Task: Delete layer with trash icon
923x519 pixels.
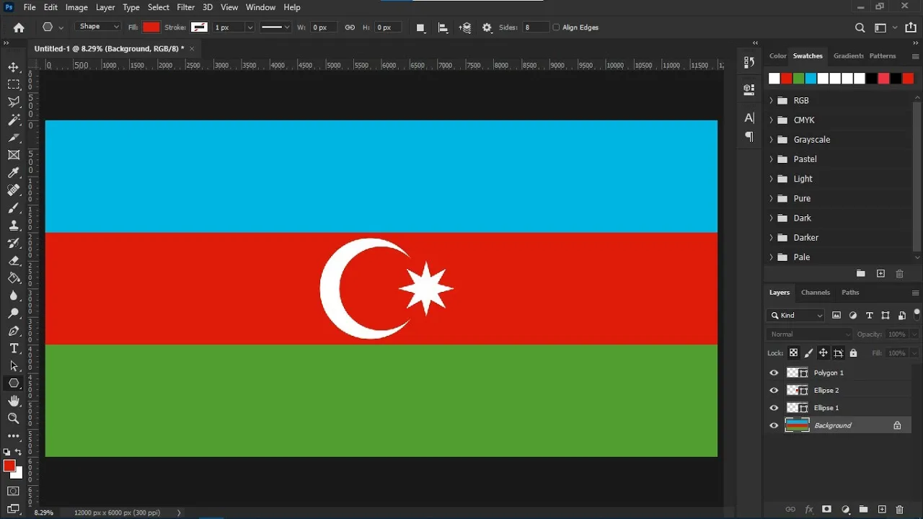Action: [x=899, y=510]
